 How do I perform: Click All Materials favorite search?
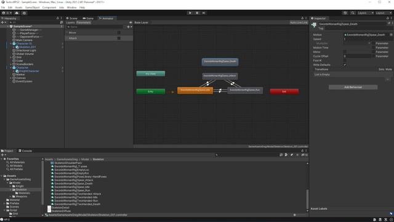click(17, 162)
